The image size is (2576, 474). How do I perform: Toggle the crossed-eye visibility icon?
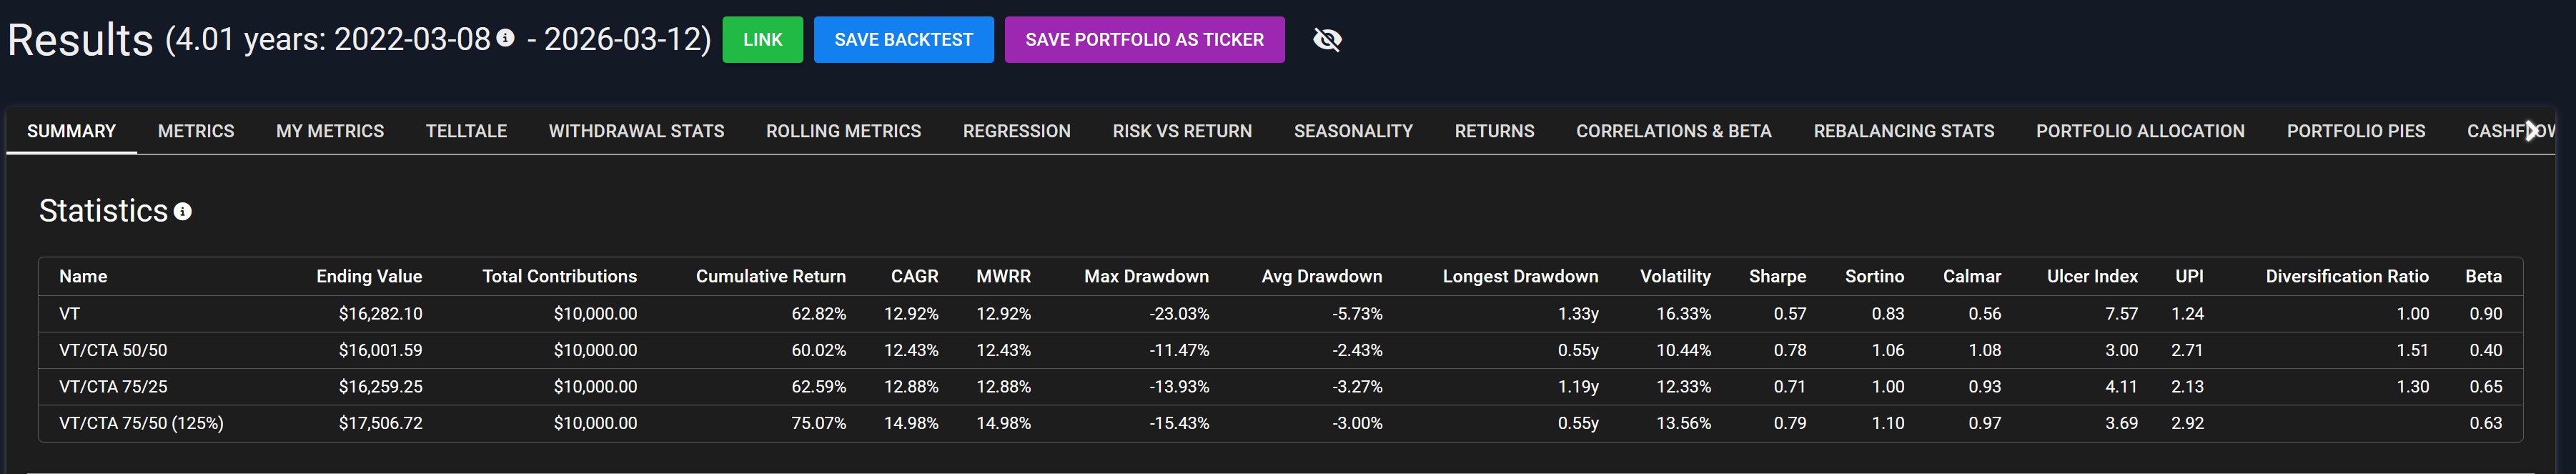tap(1327, 40)
